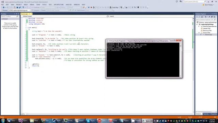The height and width of the screenshot is (123, 218).
Task: Click the Solution Explorer Properties wrench icon
Action: tap(209, 17)
